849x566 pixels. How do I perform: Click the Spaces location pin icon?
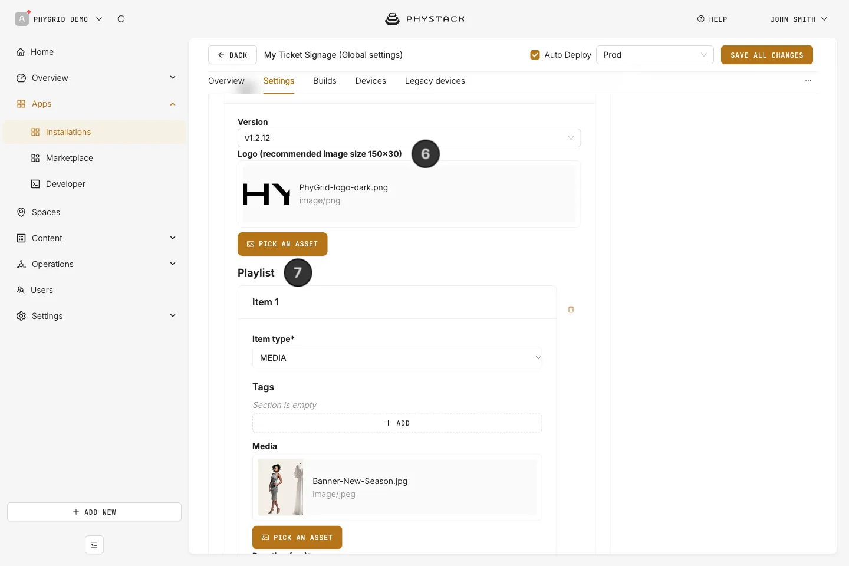(x=21, y=212)
